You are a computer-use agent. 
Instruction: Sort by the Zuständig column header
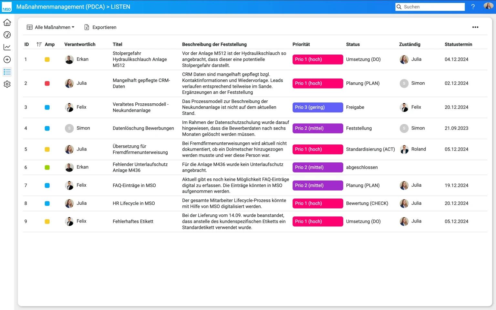[409, 44]
